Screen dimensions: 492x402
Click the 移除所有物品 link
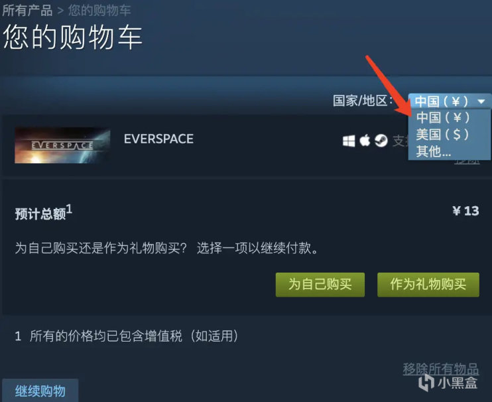[x=440, y=369]
